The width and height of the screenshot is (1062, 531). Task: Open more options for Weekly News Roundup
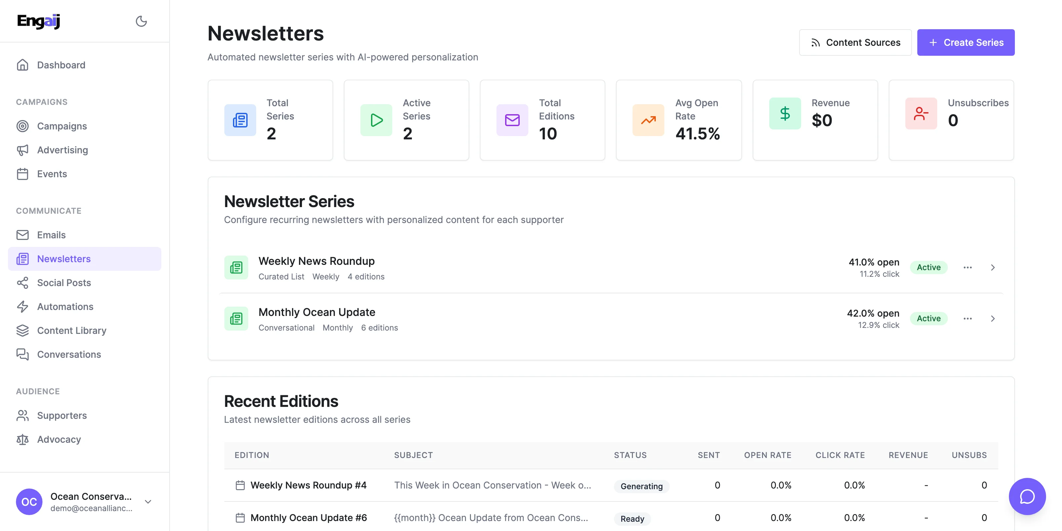(x=968, y=267)
